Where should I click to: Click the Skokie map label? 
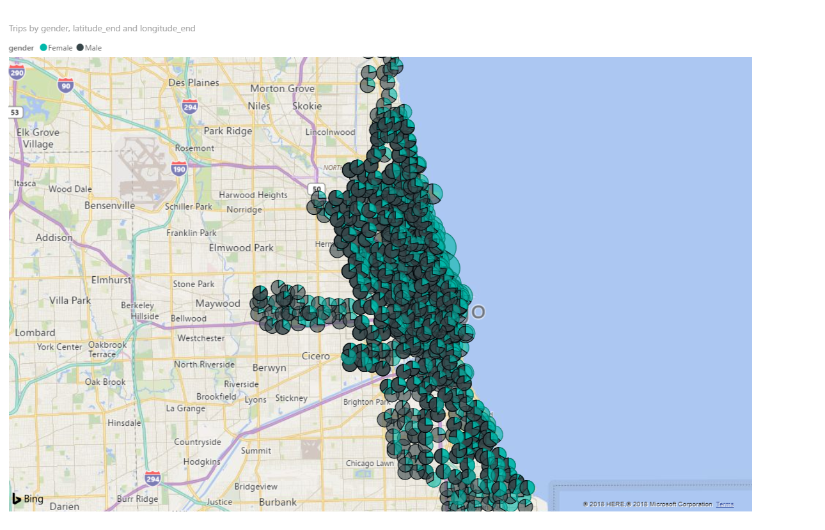[x=307, y=106]
